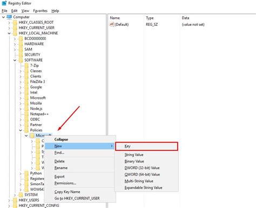Viewport: 256px width, 208px height.
Task: Click the Classes folder icon
Action: 26,71
